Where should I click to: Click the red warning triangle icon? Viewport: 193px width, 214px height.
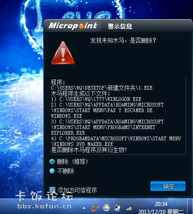63,53
